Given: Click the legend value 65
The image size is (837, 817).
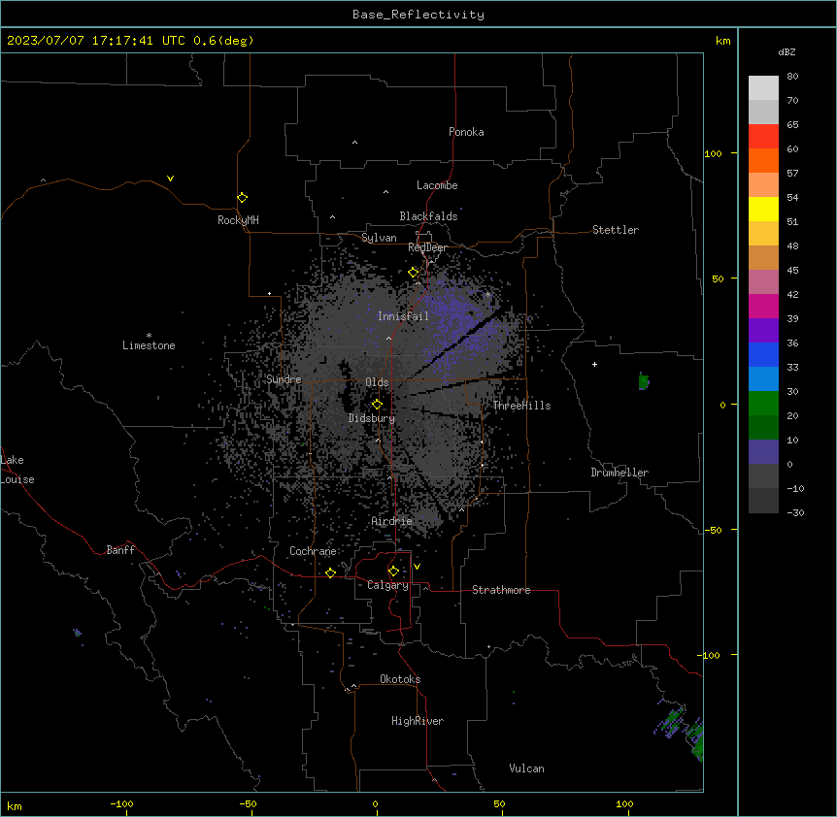Looking at the screenshot, I should (792, 125).
